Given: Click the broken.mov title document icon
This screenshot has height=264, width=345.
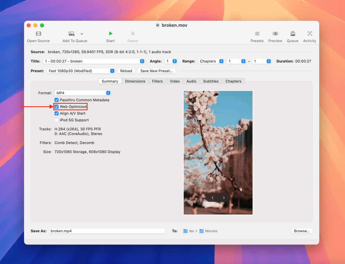Looking at the screenshot, I should (158, 25).
